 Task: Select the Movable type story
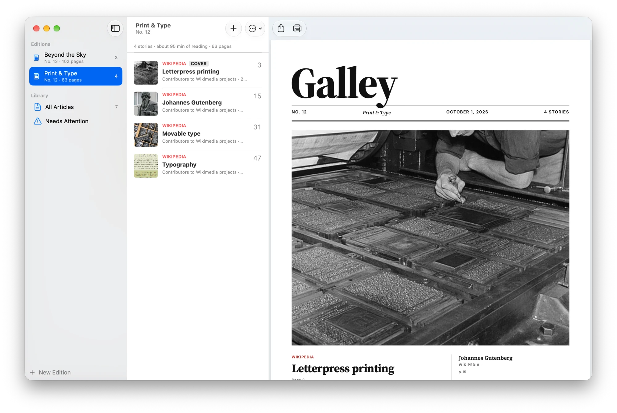pyautogui.click(x=197, y=135)
